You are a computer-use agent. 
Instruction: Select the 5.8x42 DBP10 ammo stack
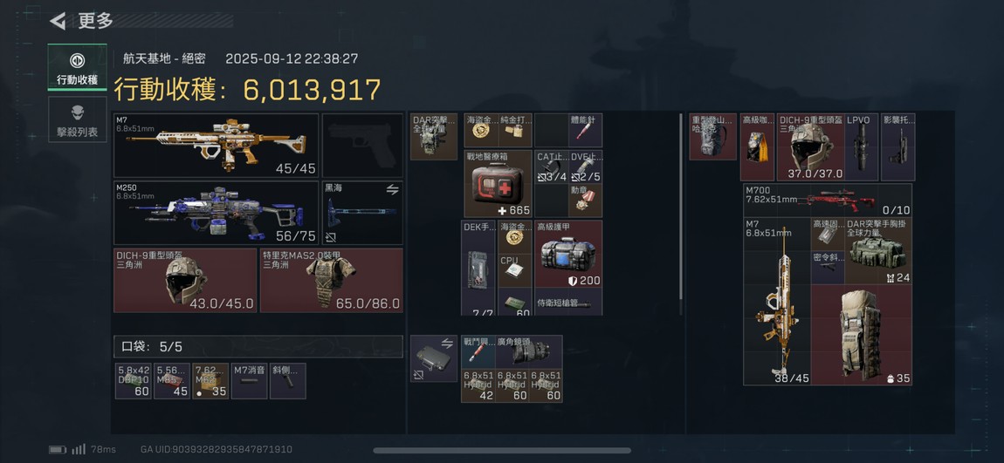134,381
